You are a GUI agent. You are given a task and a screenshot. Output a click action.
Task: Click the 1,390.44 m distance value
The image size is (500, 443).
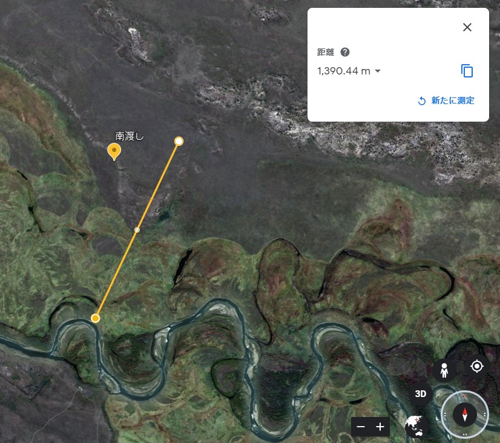point(343,71)
